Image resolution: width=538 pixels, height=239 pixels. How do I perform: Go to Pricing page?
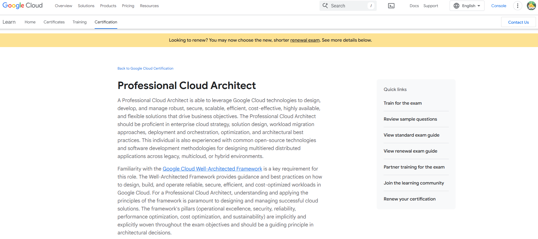128,6
